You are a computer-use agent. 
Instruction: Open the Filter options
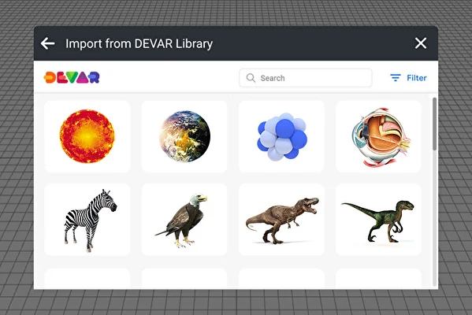[x=408, y=78]
